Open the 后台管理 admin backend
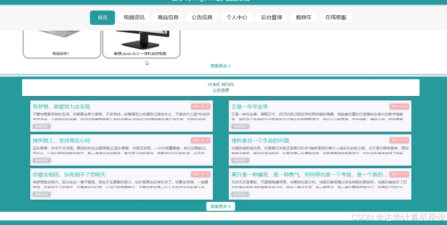The image size is (447, 225). point(271,17)
